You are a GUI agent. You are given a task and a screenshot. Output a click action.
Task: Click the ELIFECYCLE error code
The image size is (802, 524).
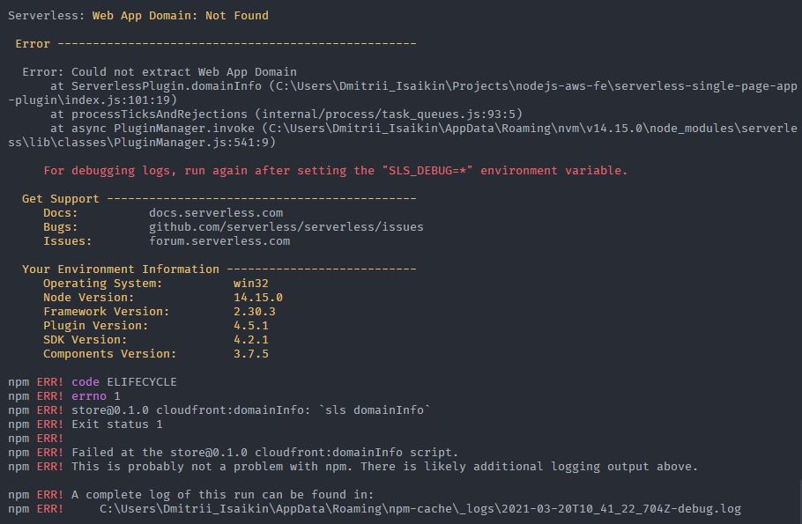(x=142, y=382)
